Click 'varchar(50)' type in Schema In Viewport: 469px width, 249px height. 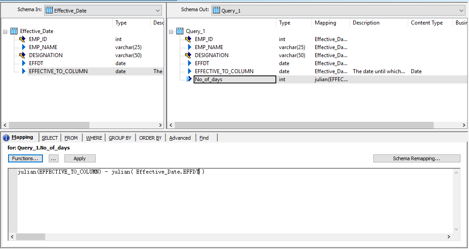click(x=129, y=55)
